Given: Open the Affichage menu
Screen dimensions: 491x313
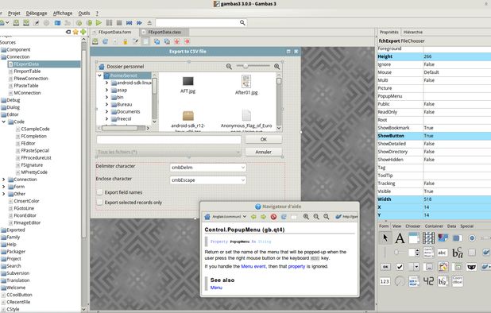Looking at the screenshot, I should coord(63,14).
